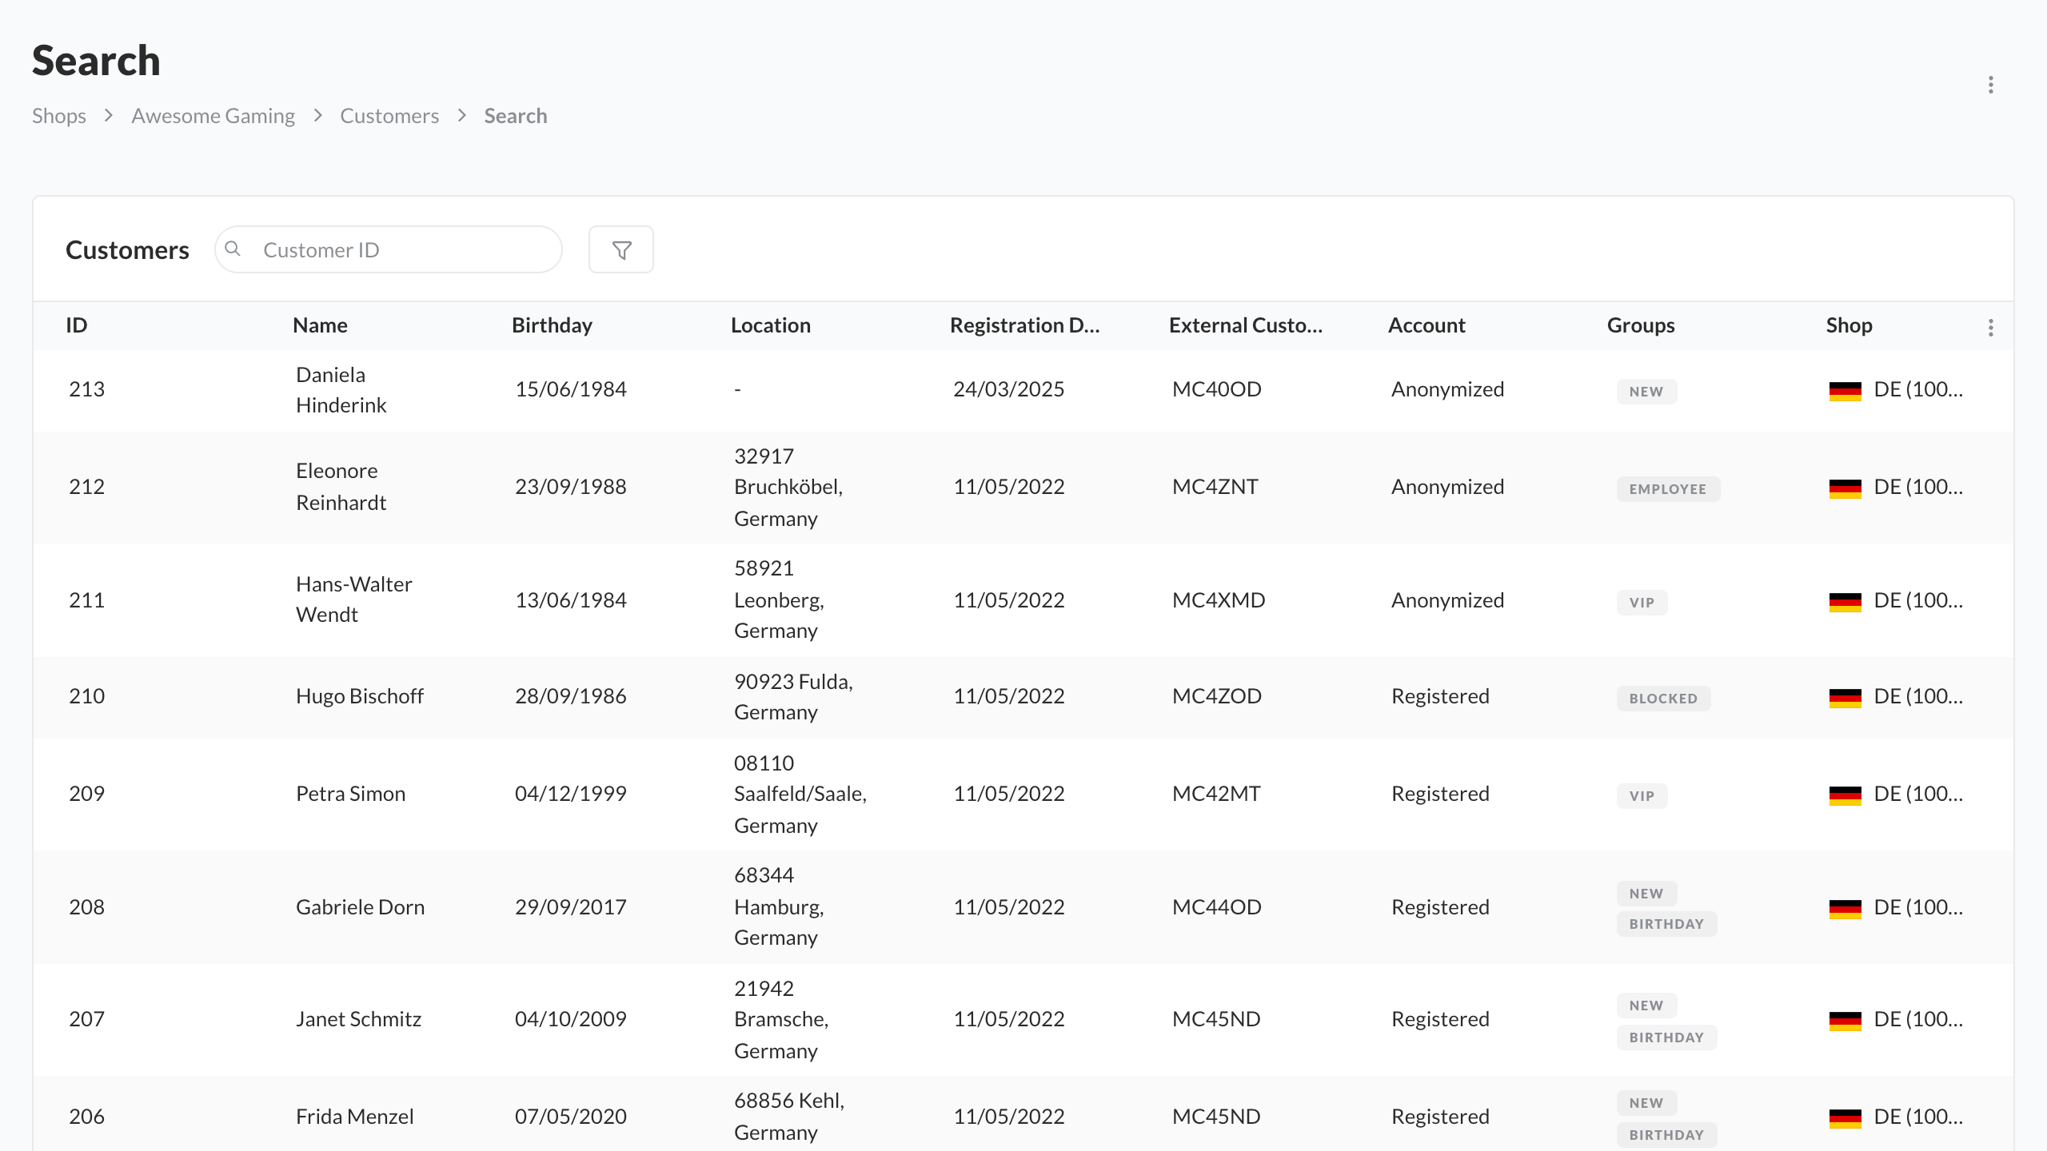Open the filter funnel icon
The image size is (2047, 1151).
(621, 250)
